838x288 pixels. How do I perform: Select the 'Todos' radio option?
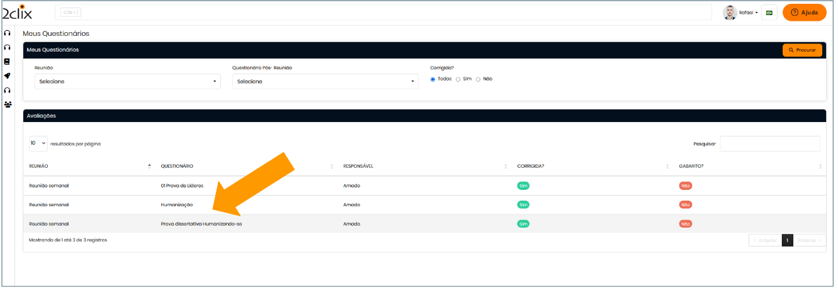pos(433,79)
